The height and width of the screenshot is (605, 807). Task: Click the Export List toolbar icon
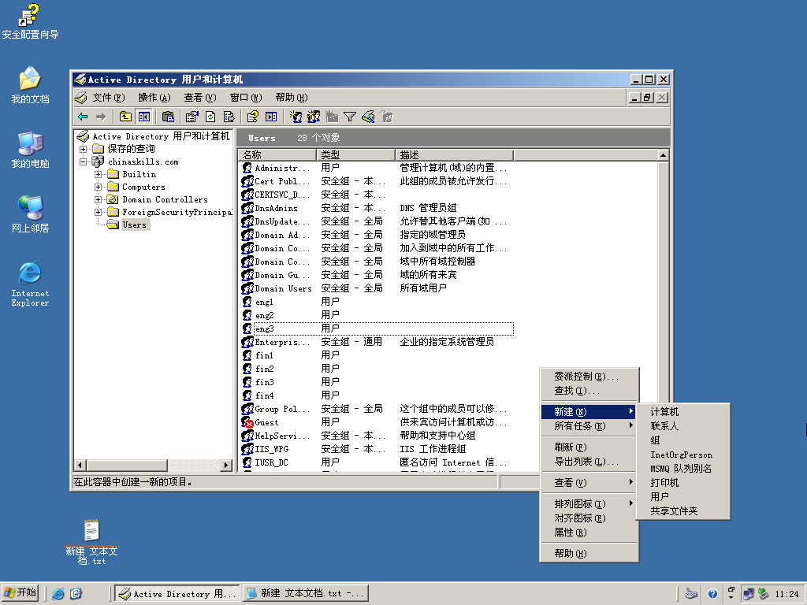tap(229, 117)
